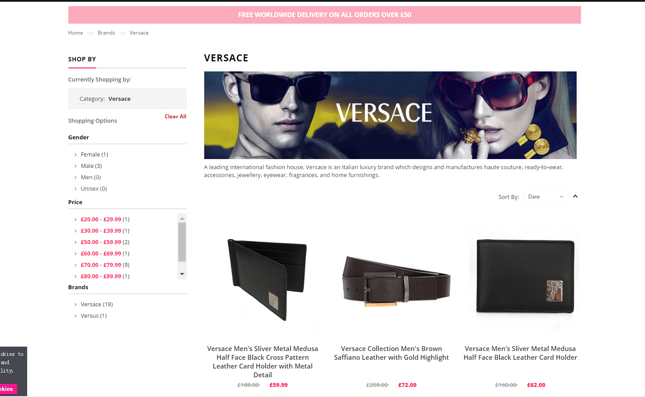645x397 pixels.
Task: Click the struck-through £160.00 price
Action: click(x=507, y=385)
